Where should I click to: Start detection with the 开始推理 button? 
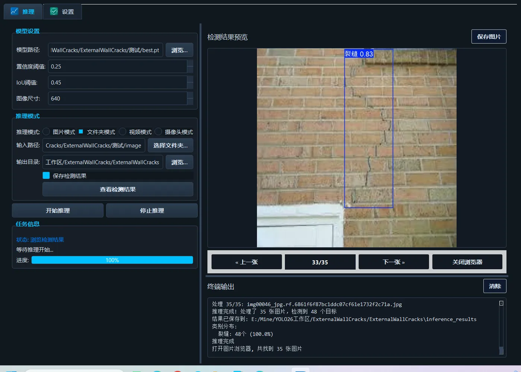click(58, 210)
